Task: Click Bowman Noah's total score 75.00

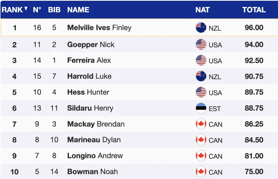Action: 254,172
